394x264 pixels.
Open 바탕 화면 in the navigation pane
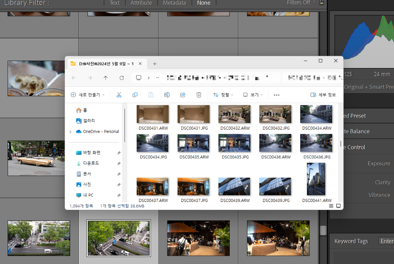pos(88,152)
